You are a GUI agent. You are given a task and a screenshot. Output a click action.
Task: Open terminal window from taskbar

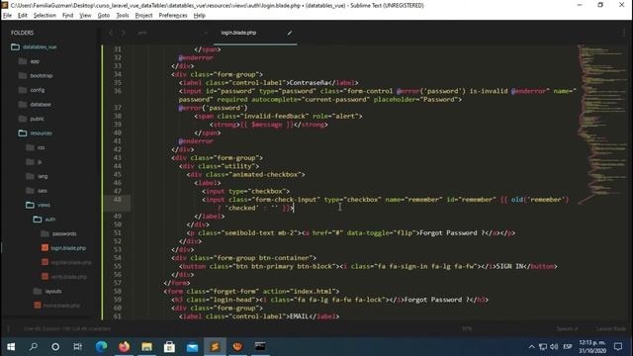(x=260, y=346)
